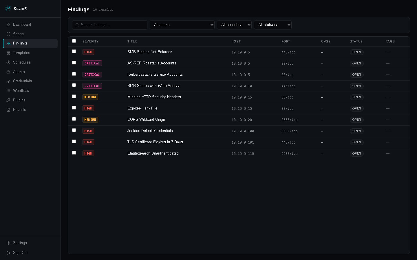Click the Settings gear icon

point(8,243)
